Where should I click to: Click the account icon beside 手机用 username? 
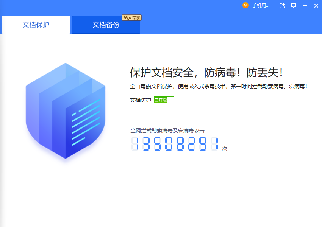point(245,5)
